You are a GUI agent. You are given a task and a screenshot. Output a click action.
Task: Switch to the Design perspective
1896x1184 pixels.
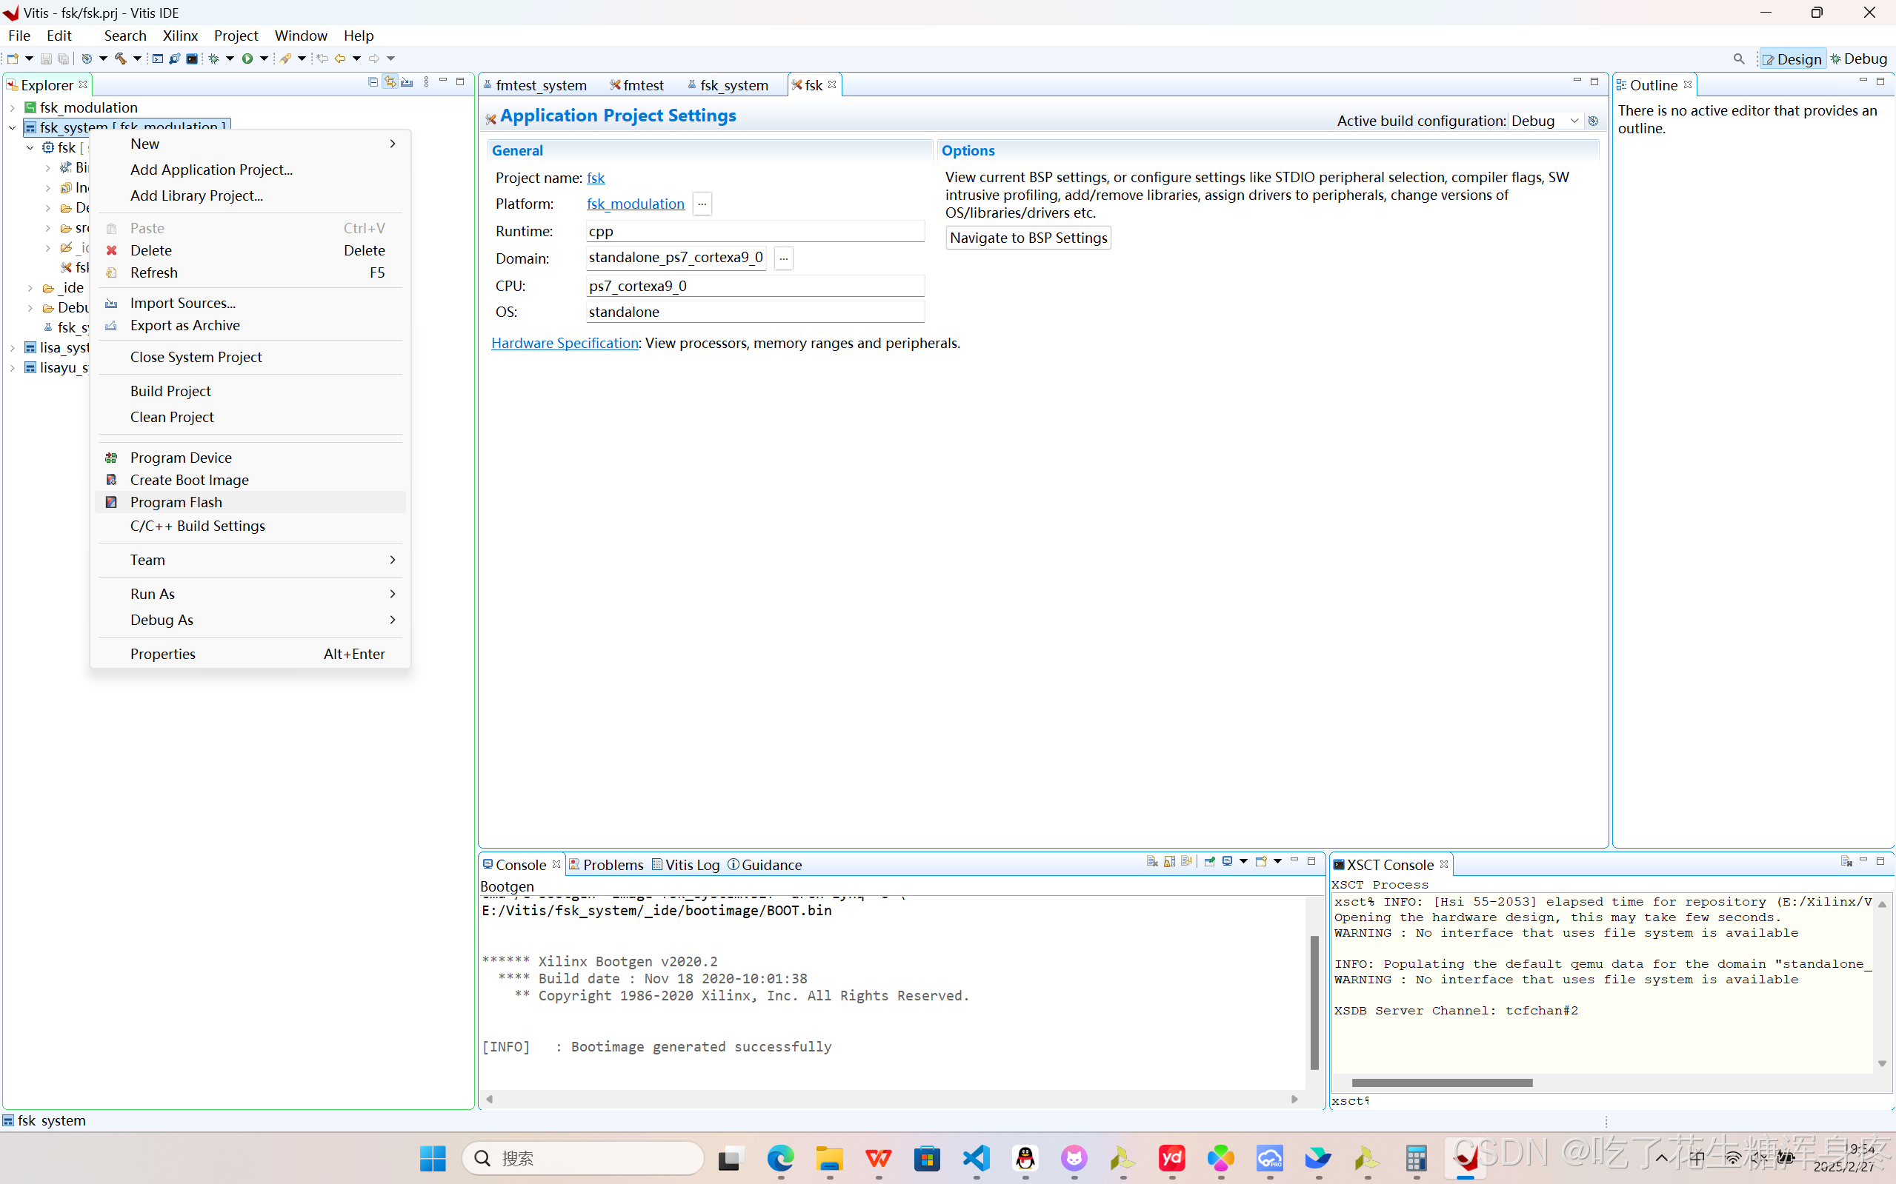coord(1792,58)
